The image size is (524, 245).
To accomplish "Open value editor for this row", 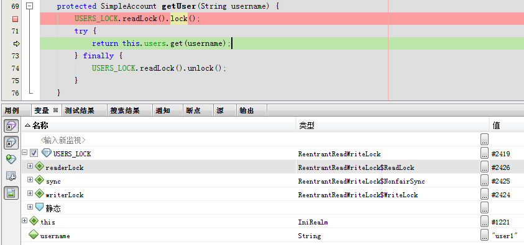I will coord(485,221).
